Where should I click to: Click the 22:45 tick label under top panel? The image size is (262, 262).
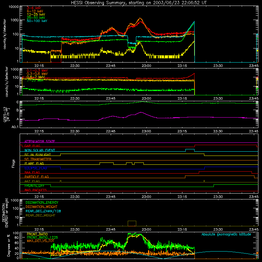(111, 66)
